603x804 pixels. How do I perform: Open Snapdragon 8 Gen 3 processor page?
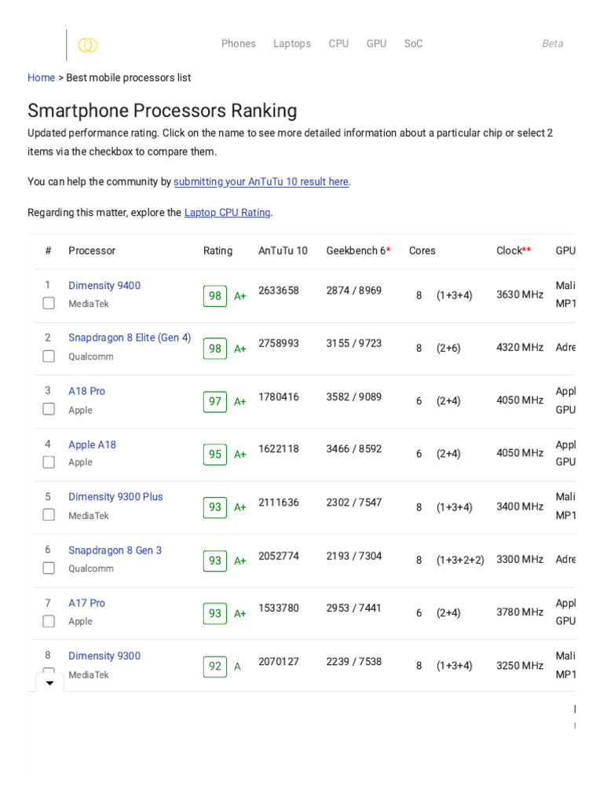(115, 550)
